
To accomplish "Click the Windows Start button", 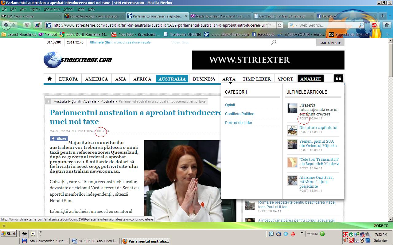I will point(9,234).
